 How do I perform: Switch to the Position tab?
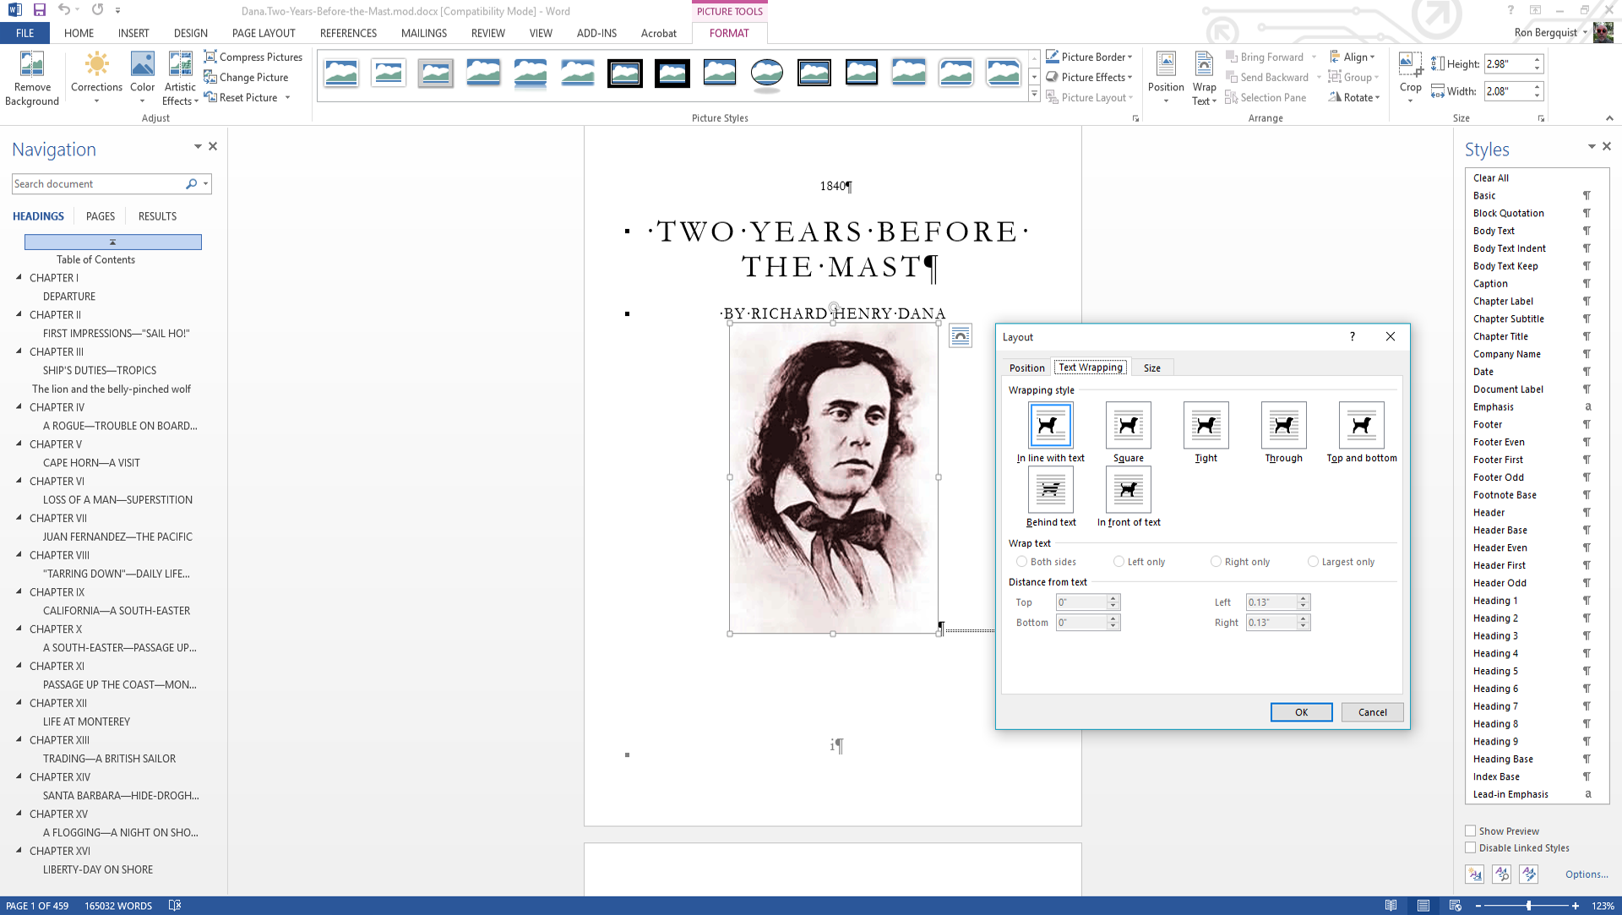[x=1026, y=368]
